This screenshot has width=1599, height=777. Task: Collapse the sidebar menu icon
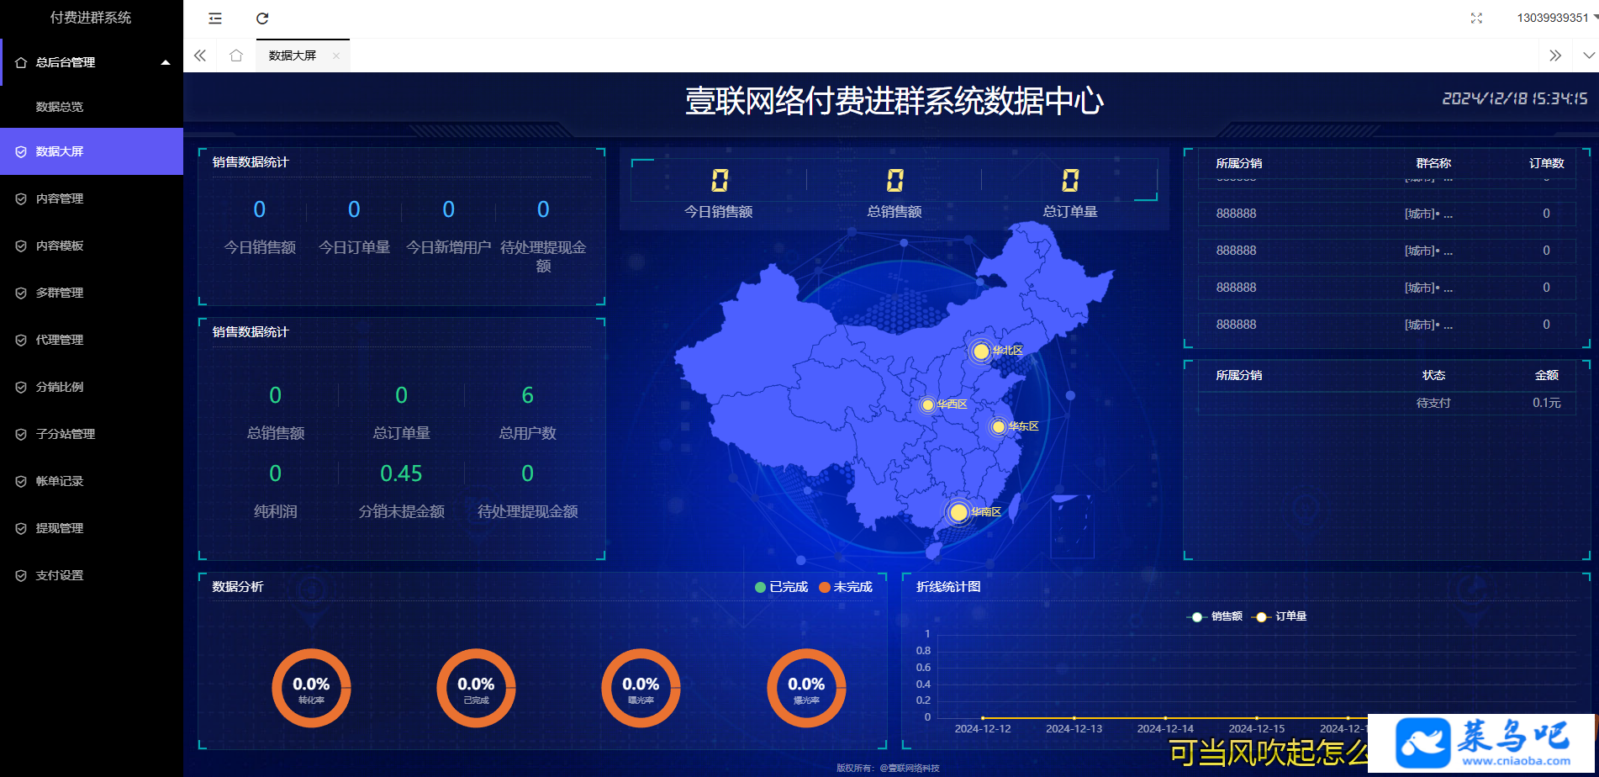[x=215, y=18]
